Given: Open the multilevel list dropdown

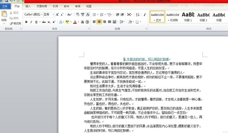Looking at the screenshot, I should coord(110,15).
